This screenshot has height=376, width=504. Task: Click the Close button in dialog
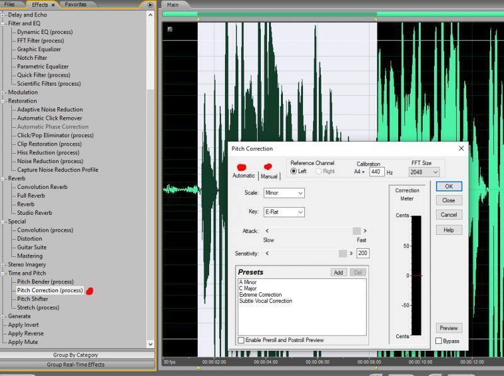449,200
